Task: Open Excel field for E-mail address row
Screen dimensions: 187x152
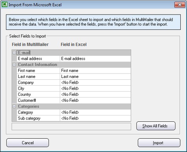Action: pos(95,59)
